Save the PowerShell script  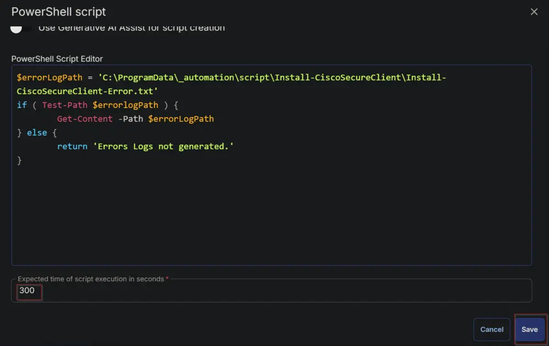click(529, 329)
